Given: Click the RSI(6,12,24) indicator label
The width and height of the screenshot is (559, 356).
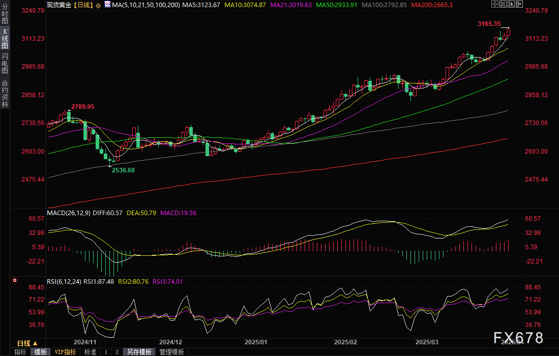Looking at the screenshot, I should pyautogui.click(x=64, y=281).
